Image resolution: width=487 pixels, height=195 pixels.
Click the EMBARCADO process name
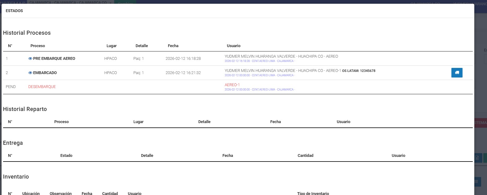(45, 73)
